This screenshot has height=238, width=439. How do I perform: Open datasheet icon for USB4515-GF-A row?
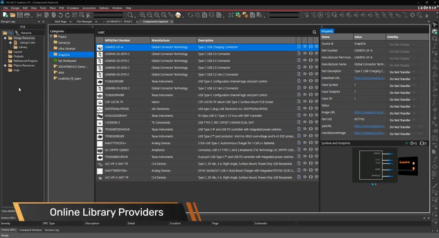[299, 47]
